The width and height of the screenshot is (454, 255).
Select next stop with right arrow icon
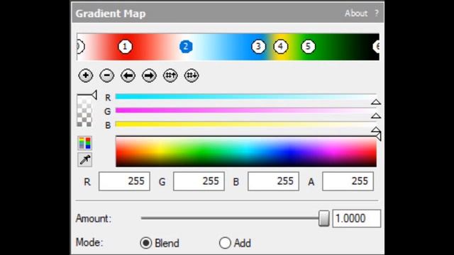(x=149, y=76)
